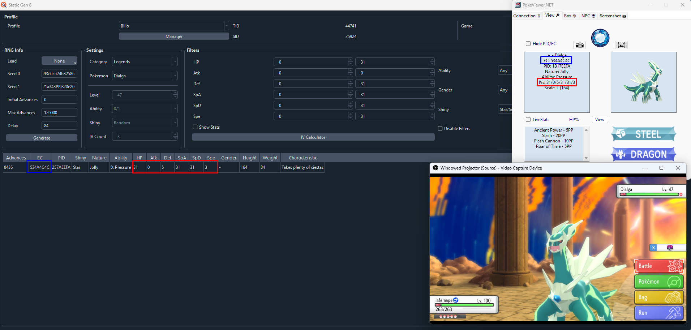The width and height of the screenshot is (691, 330).
Task: Select the Bag option in game
Action: click(x=659, y=297)
